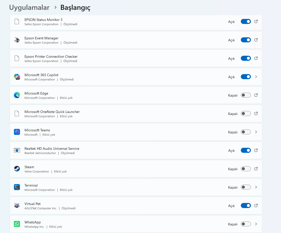The image size is (281, 233).
Task: Click the Realtek HD Audio icon
Action: click(17, 150)
